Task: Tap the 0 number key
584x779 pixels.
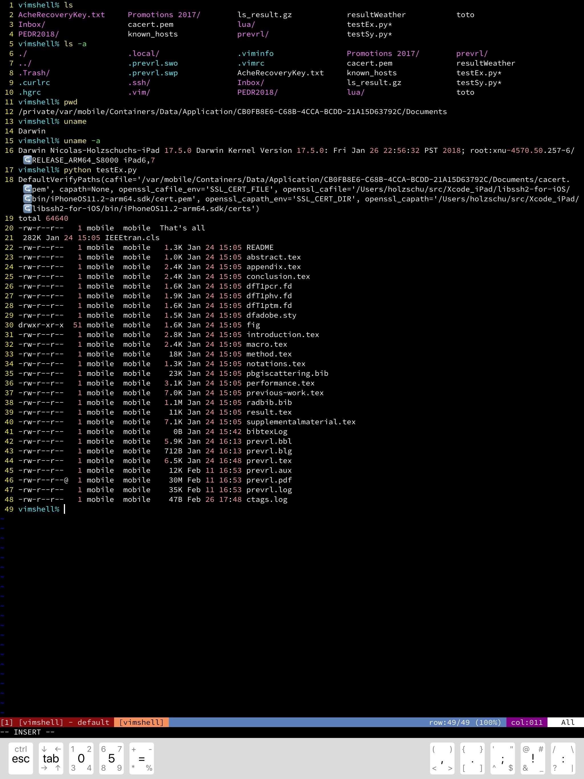Action: [x=81, y=758]
